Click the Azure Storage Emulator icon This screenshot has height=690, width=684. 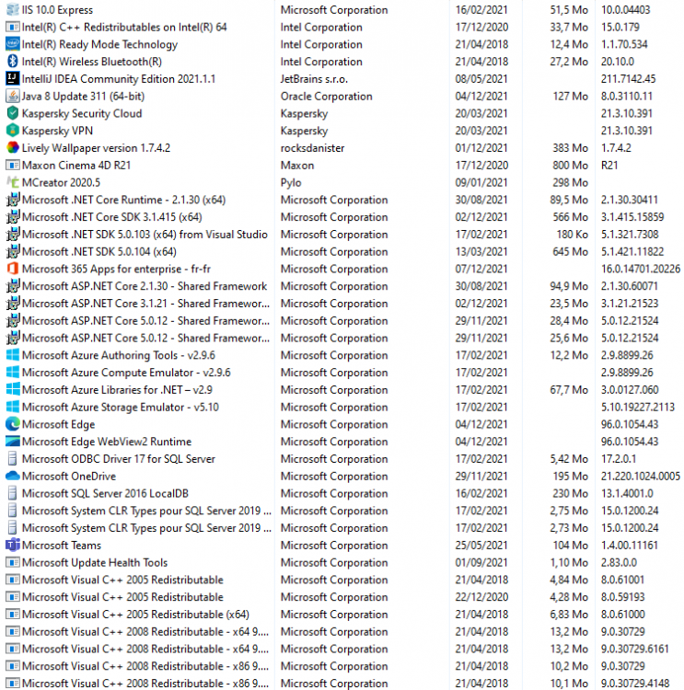(12, 407)
